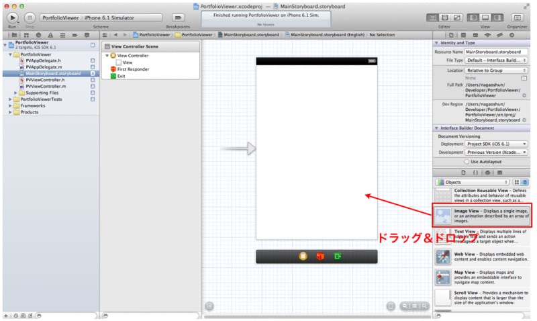Show the Size inspector
Viewport: 537px width, 321px height.
click(x=499, y=35)
